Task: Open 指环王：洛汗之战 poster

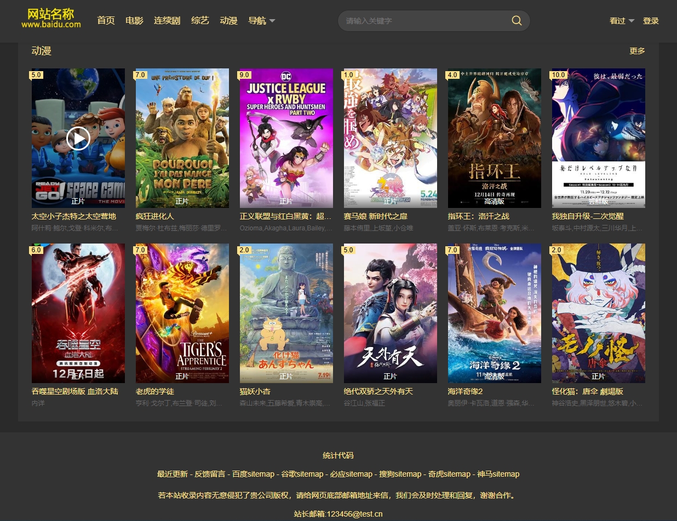Action: click(495, 138)
